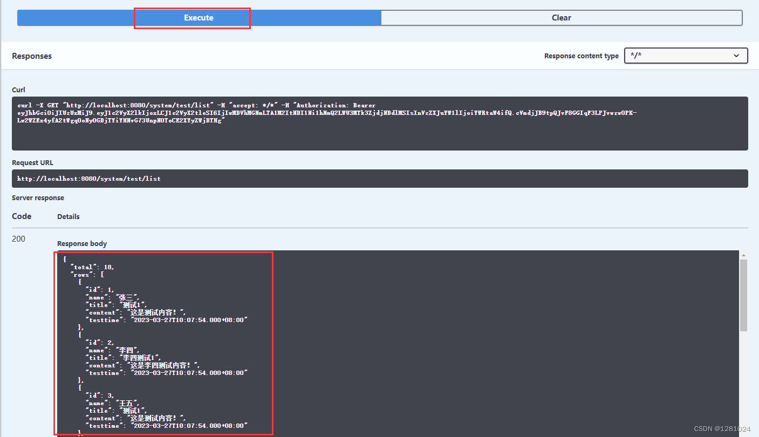Click the Response body label
The height and width of the screenshot is (437, 759).
tap(82, 244)
